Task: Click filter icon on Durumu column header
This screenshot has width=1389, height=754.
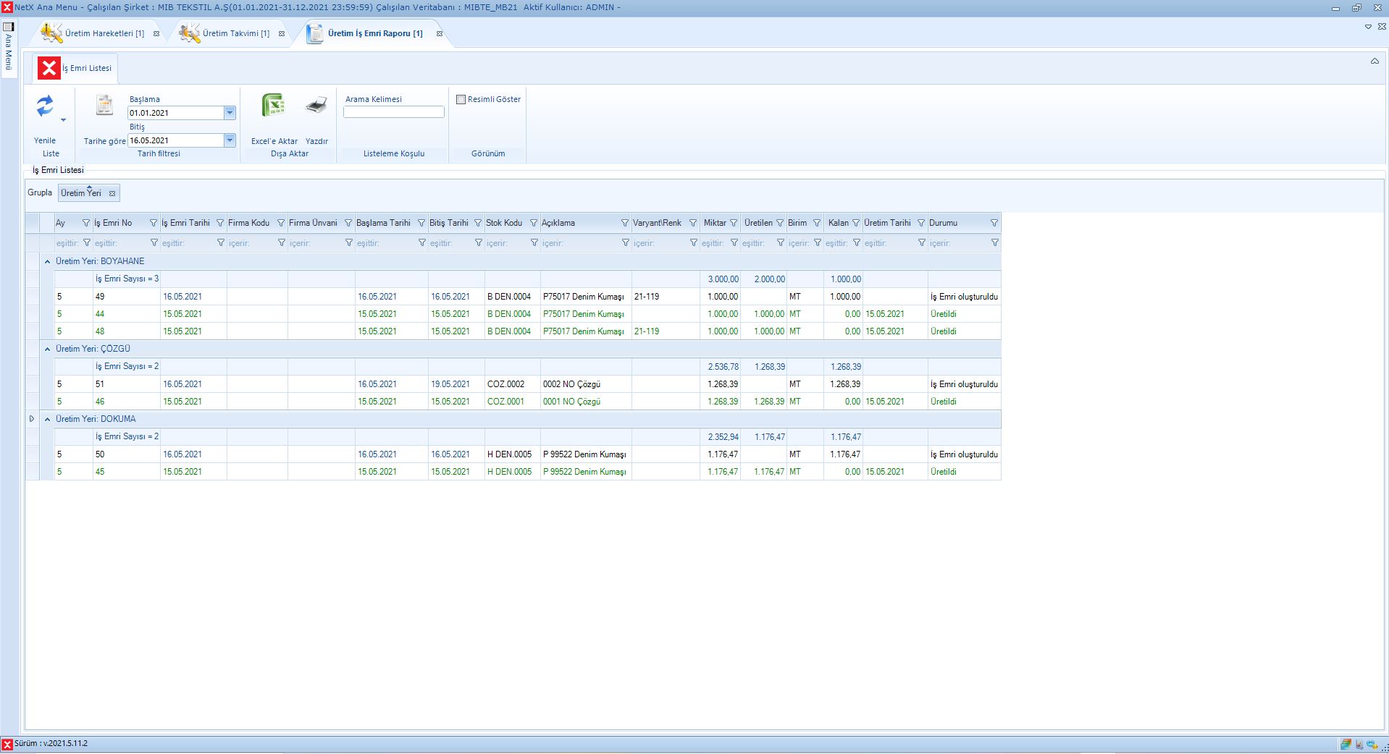Action: (x=994, y=223)
